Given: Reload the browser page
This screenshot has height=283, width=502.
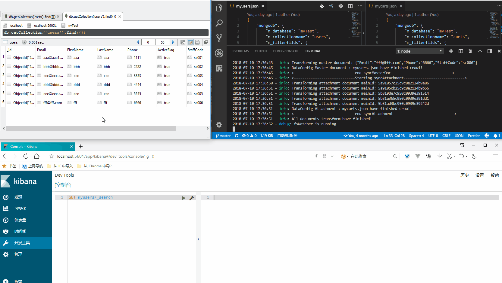Looking at the screenshot, I should point(26,156).
